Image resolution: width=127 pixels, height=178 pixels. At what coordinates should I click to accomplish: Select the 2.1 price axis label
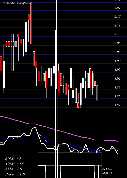coord(116,34)
